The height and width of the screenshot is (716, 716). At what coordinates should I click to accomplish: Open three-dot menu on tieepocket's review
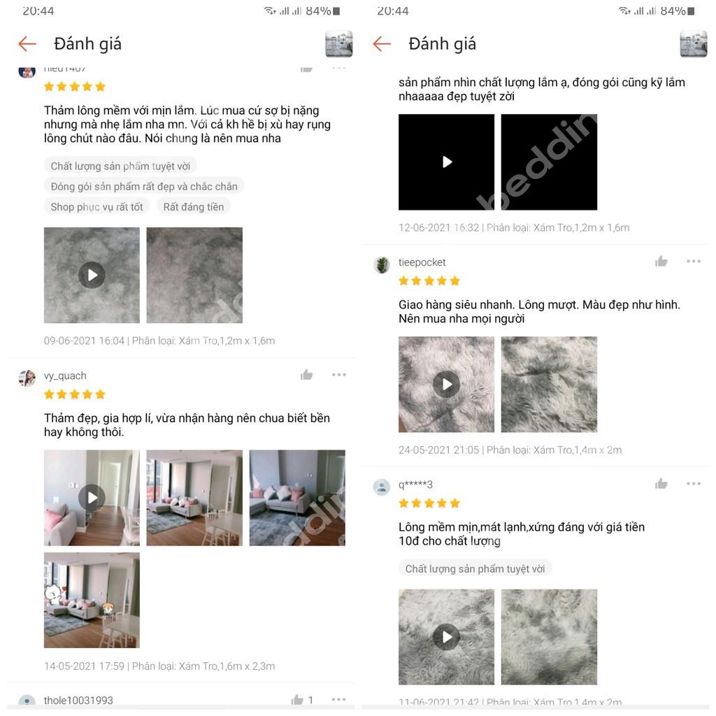pyautogui.click(x=693, y=262)
